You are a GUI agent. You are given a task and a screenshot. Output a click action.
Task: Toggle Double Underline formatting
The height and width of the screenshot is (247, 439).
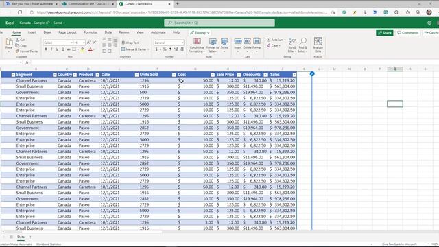pos(62,49)
